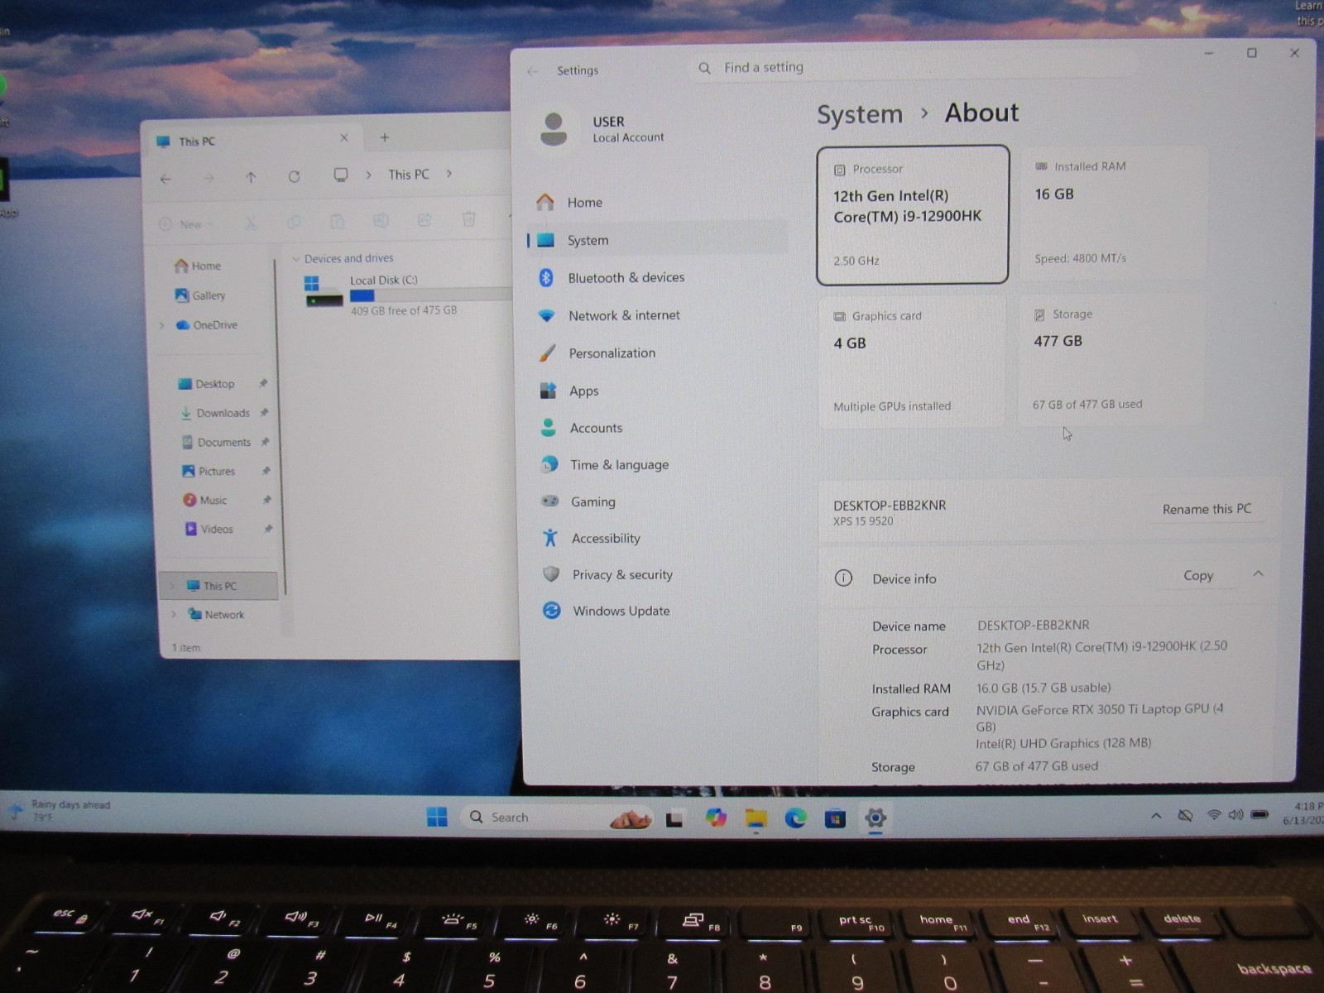The height and width of the screenshot is (993, 1324).
Task: Click the Settings gear taskbar icon
Action: [x=875, y=818]
